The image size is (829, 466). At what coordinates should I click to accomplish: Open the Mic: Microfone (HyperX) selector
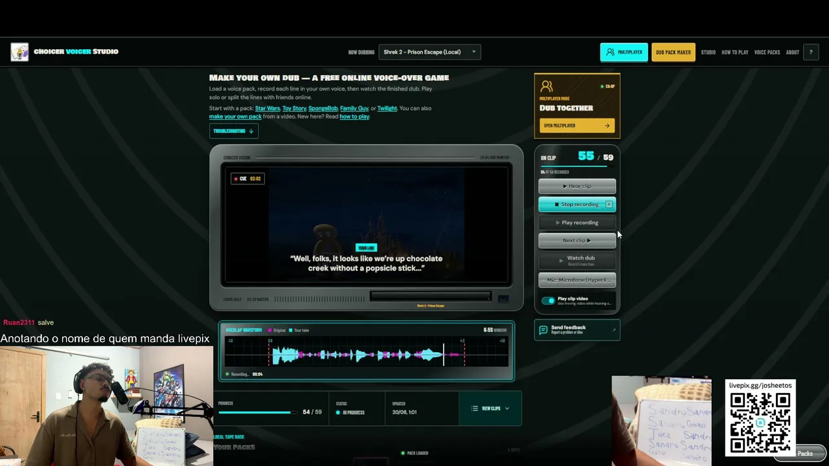click(x=577, y=280)
